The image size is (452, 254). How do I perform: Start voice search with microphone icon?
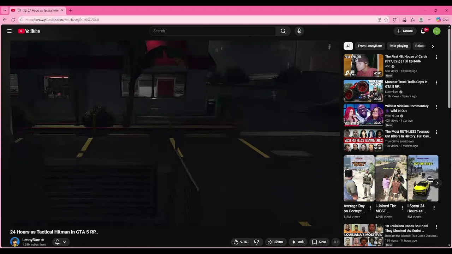click(299, 31)
